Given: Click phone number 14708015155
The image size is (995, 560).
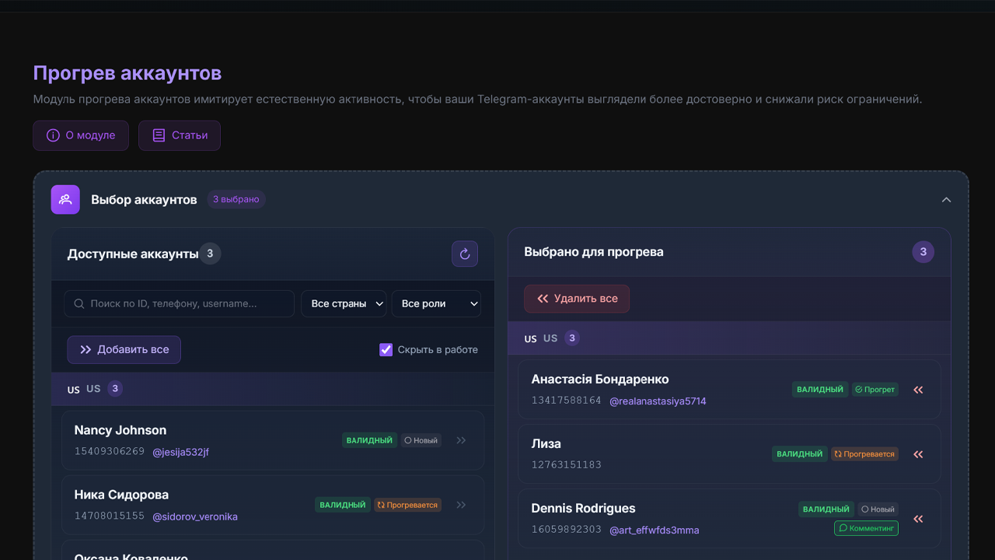Looking at the screenshot, I should coord(110,516).
